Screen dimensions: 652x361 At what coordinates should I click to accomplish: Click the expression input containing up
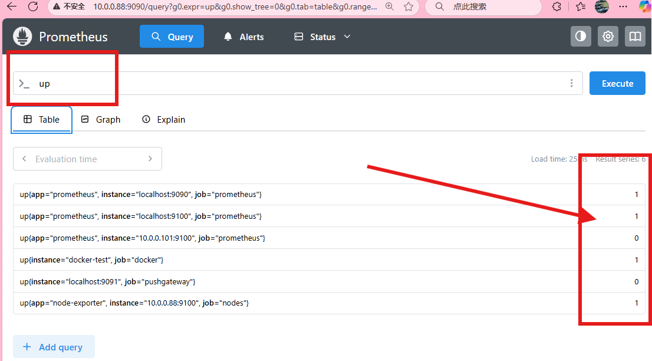pos(298,83)
